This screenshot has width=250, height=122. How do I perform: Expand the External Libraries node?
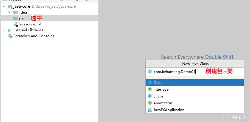click(x=4, y=30)
